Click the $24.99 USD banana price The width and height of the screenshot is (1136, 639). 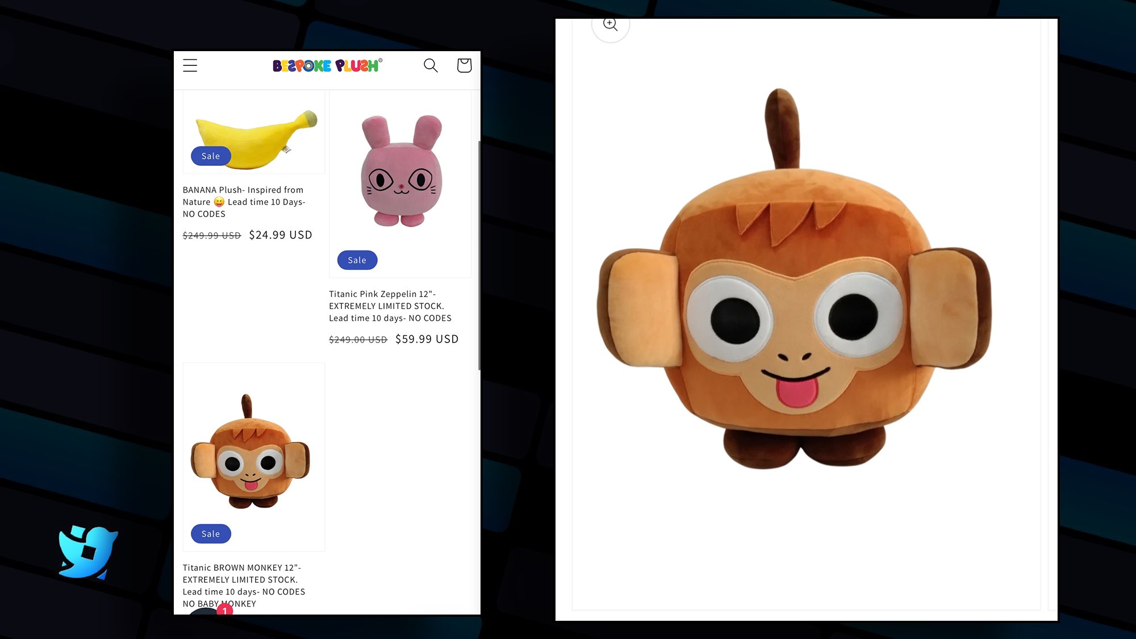(x=281, y=235)
